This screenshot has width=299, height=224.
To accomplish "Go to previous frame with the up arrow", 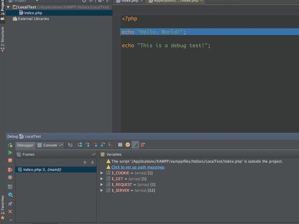I will click(x=85, y=162).
